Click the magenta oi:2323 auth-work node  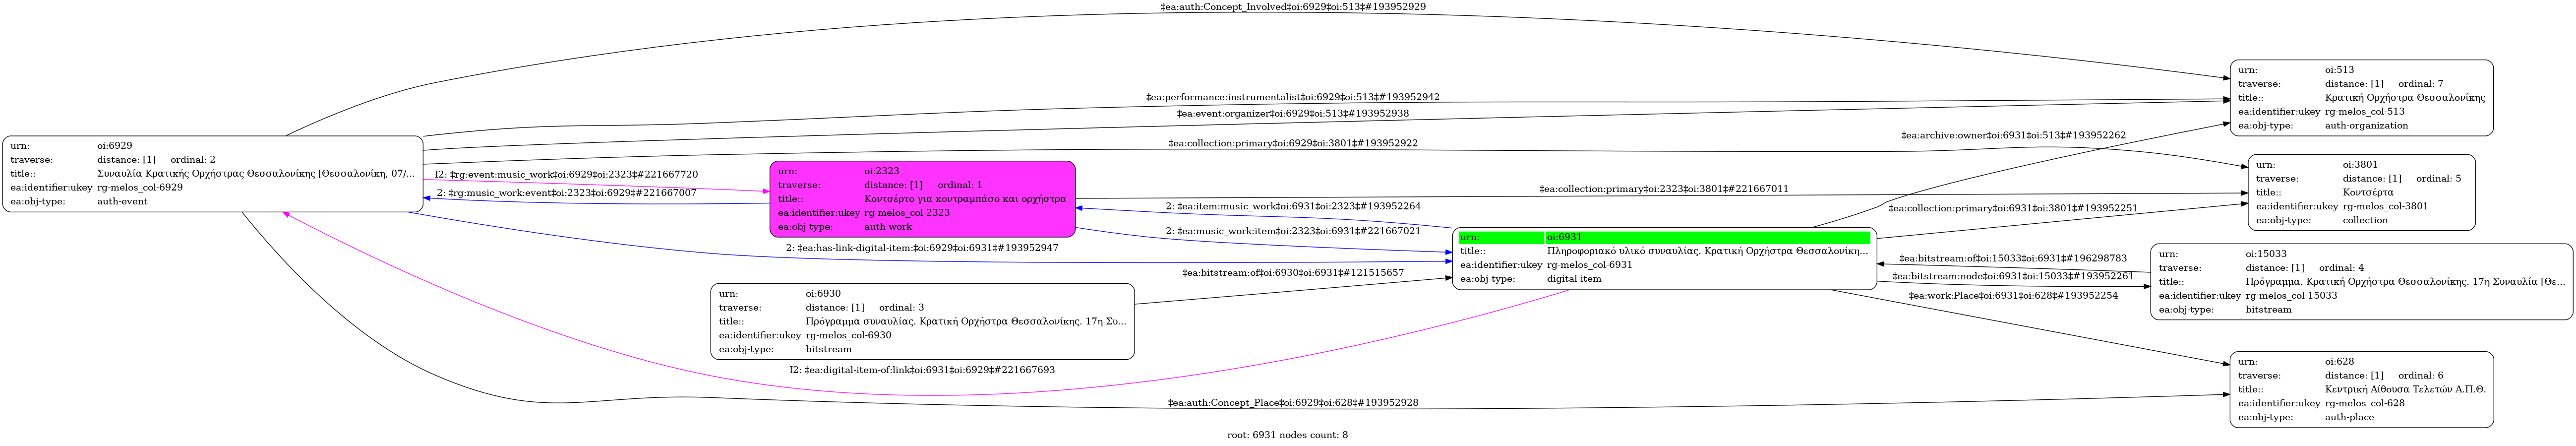tap(921, 199)
